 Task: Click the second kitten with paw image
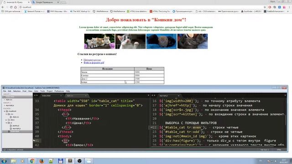[x=130, y=41]
